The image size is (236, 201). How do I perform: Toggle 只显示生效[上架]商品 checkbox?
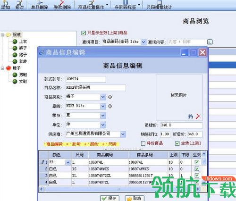click(84, 33)
